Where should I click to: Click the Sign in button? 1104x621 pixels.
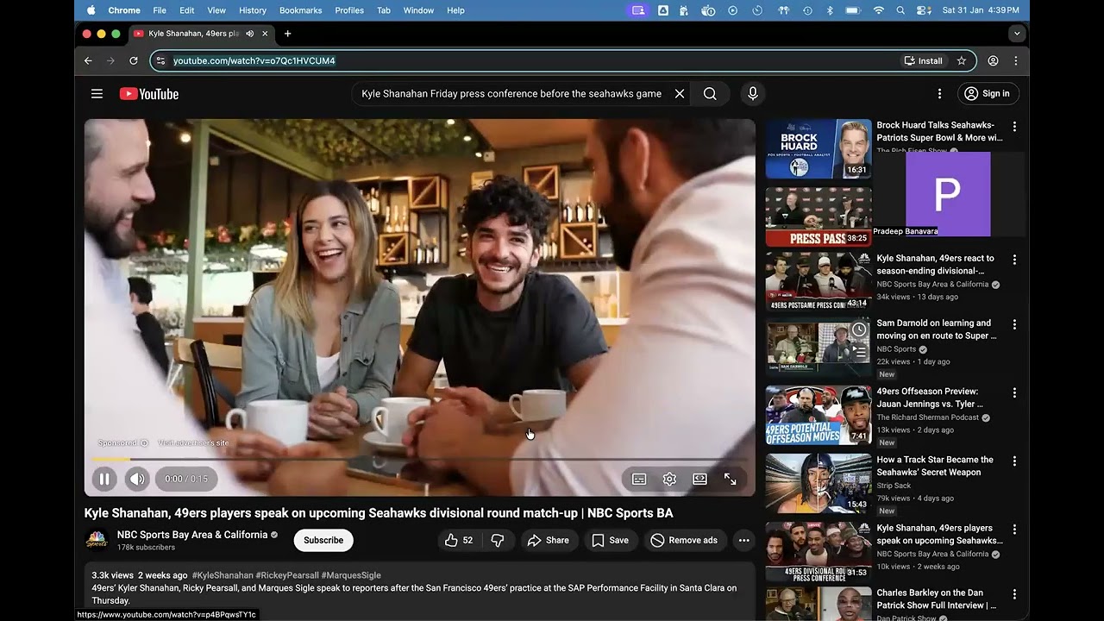pos(988,94)
